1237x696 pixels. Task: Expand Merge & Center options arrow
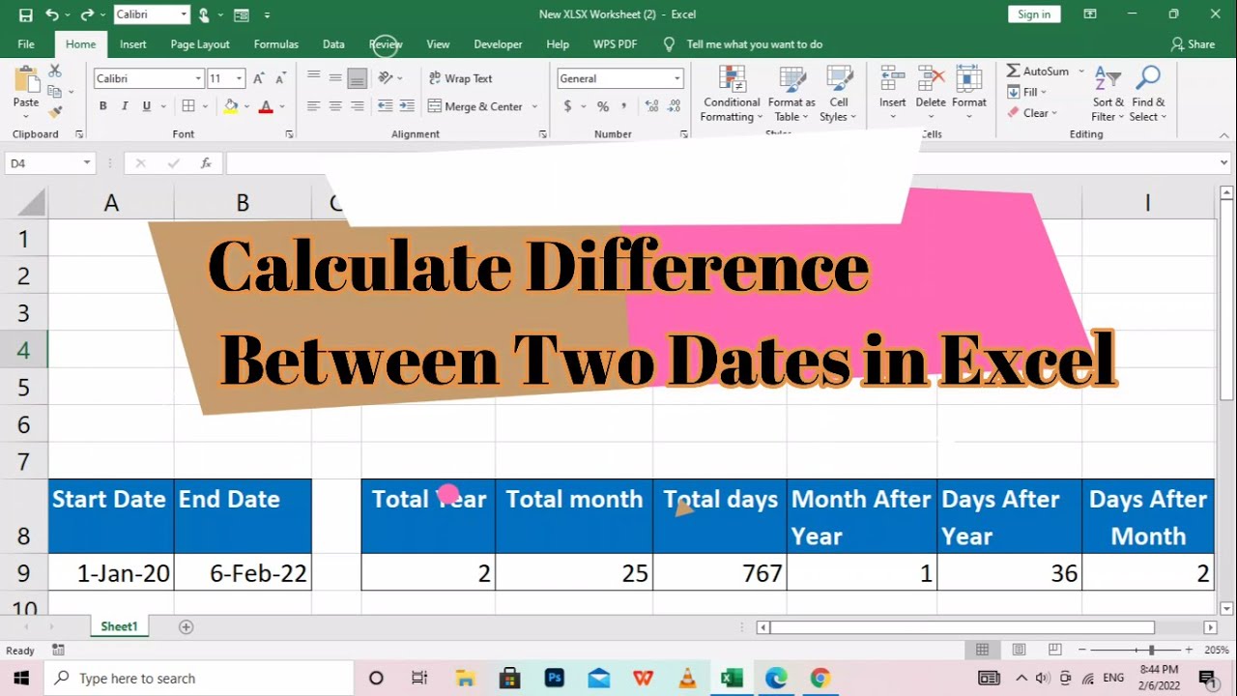[x=534, y=106]
